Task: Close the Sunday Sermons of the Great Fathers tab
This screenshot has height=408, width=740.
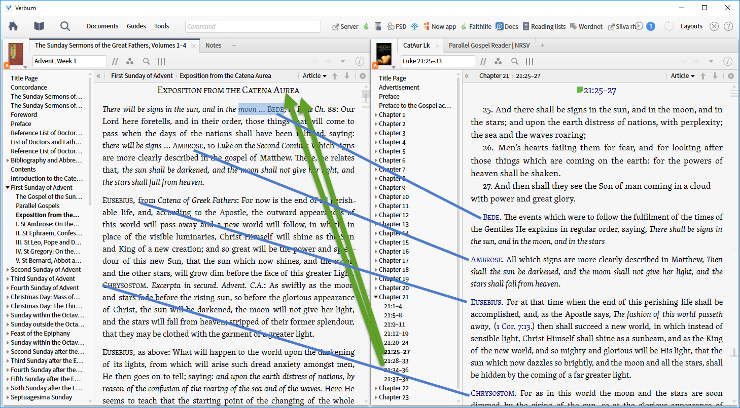Action: click(x=194, y=46)
